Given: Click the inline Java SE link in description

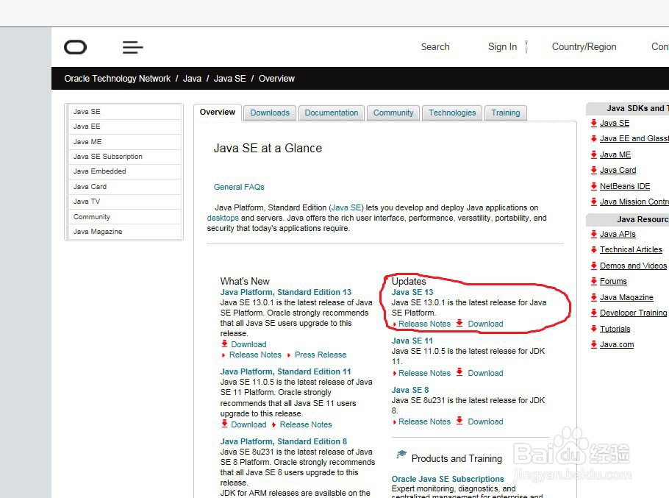Looking at the screenshot, I should click(x=346, y=208).
